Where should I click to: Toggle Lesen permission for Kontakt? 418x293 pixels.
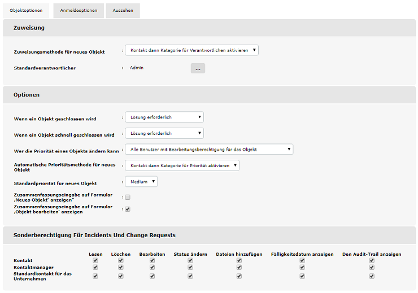tap(95, 260)
